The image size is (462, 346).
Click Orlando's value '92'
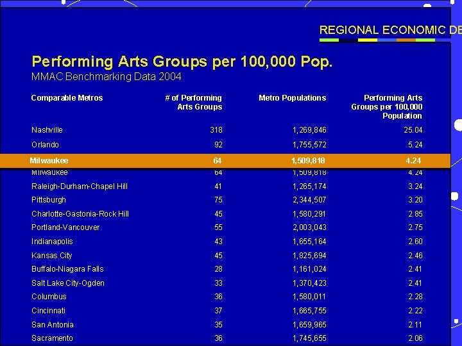pyautogui.click(x=218, y=145)
